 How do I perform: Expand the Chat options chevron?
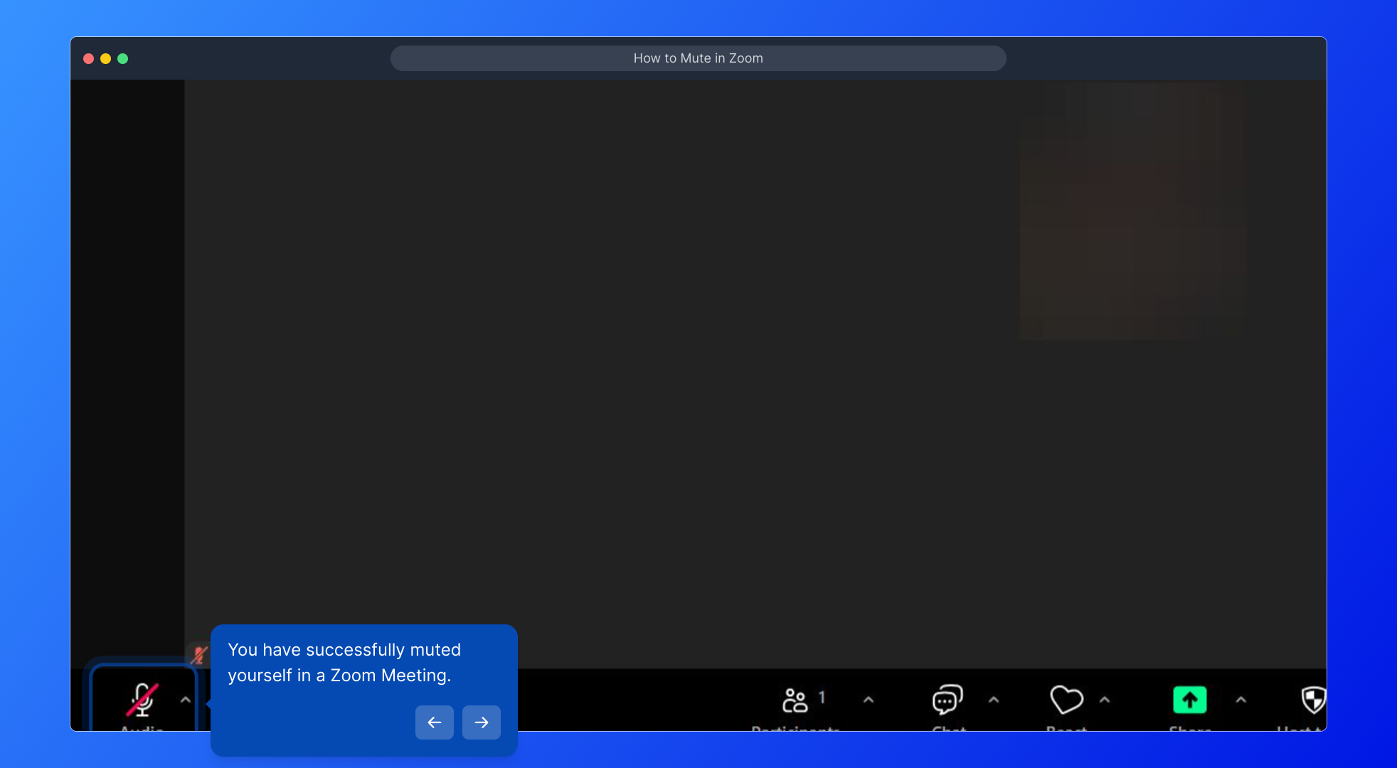click(x=994, y=700)
